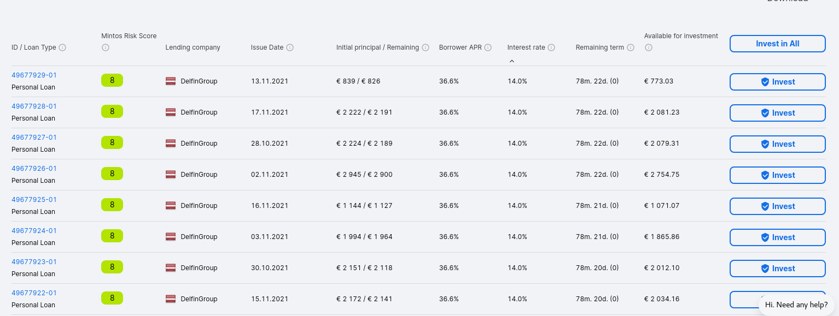The height and width of the screenshot is (316, 839).
Task: Click the Remaining term info icon
Action: tap(631, 47)
